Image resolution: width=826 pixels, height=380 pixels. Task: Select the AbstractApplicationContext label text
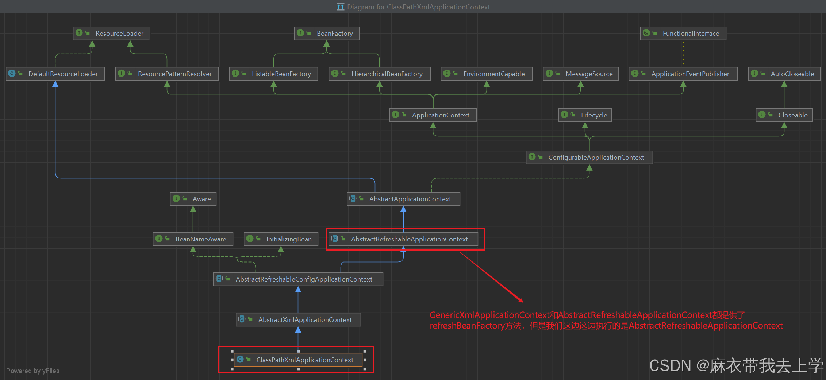(x=410, y=199)
